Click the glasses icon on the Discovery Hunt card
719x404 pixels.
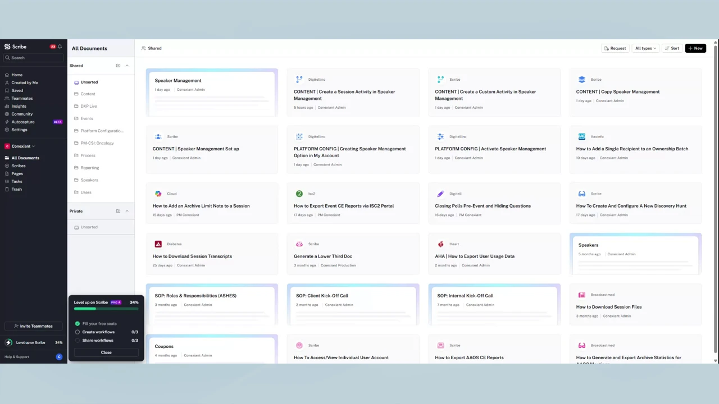581,194
